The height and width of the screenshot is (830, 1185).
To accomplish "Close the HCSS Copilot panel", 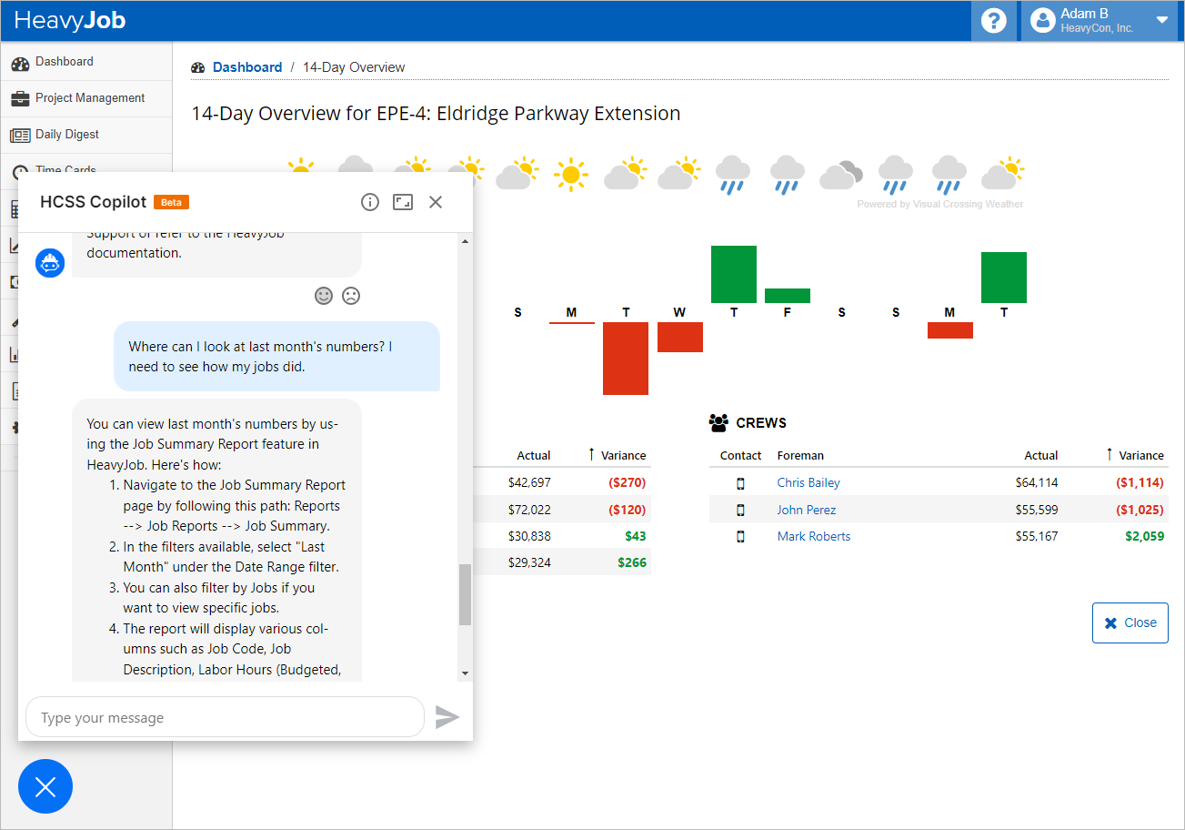I will (x=436, y=202).
